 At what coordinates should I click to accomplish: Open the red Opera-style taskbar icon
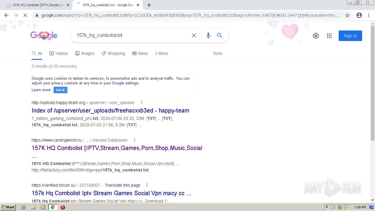tap(63, 207)
